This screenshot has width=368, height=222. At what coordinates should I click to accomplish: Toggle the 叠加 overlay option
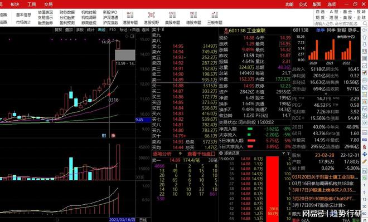point(69,29)
